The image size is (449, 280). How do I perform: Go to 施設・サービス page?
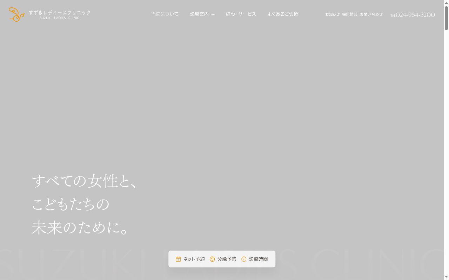(x=241, y=14)
